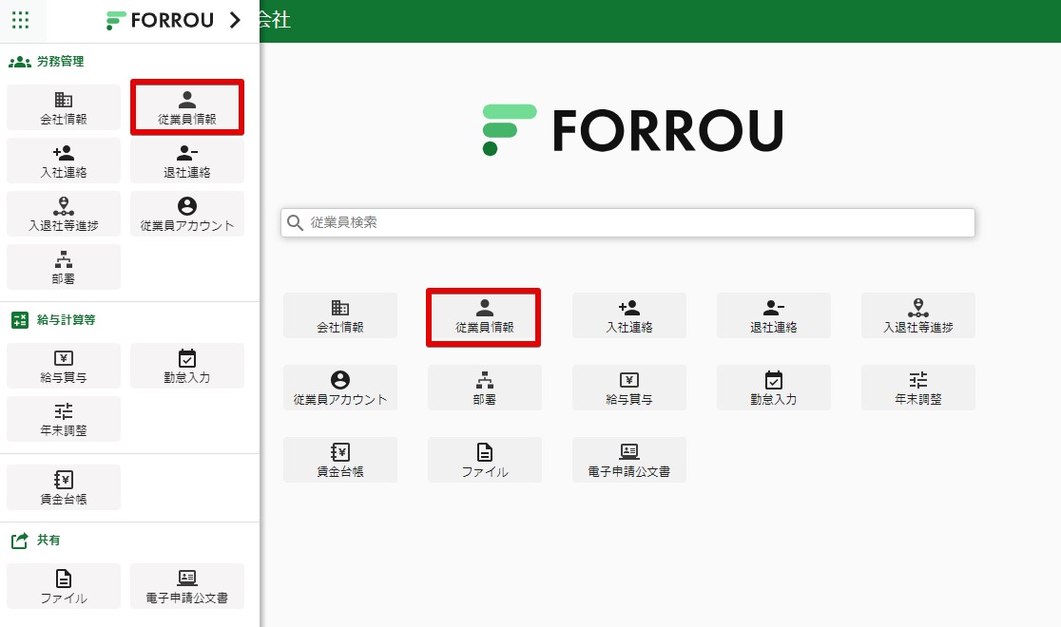Open the 給与賞与 tile on the main dashboard
1061x627 pixels.
point(629,388)
